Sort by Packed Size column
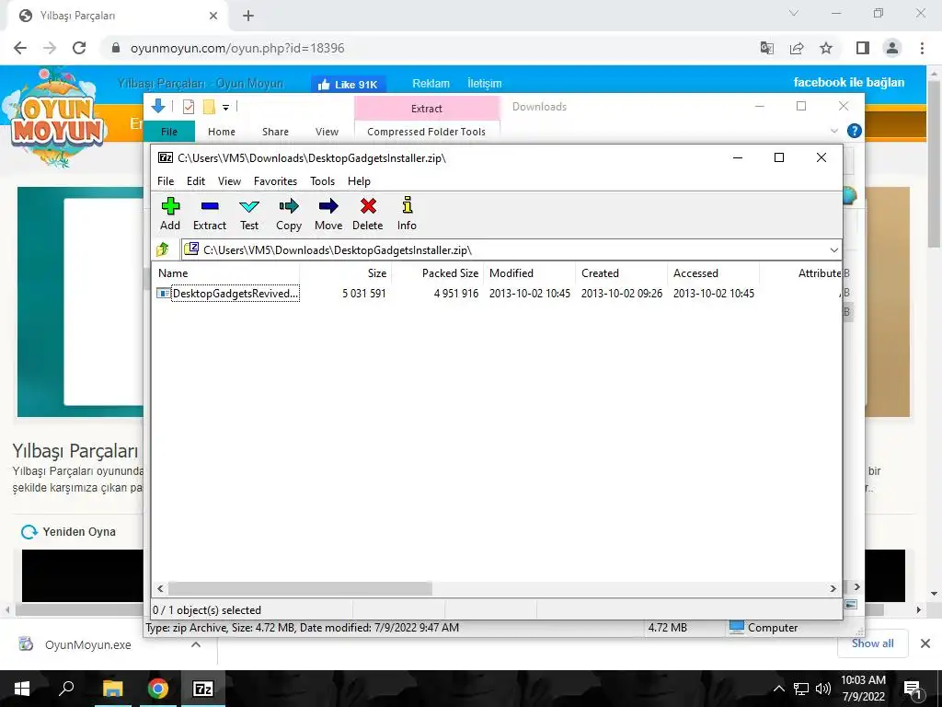The image size is (942, 707). click(x=437, y=272)
